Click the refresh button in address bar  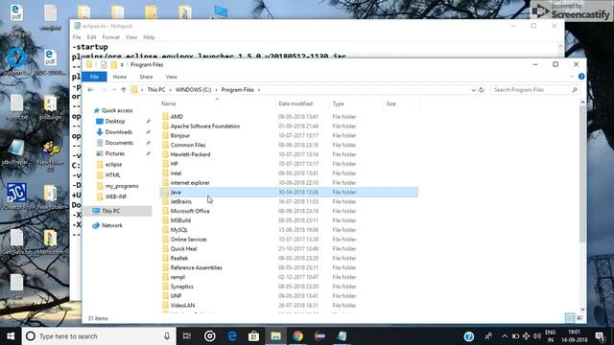tap(482, 89)
